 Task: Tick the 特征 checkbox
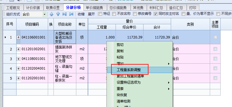coord(100,14)
